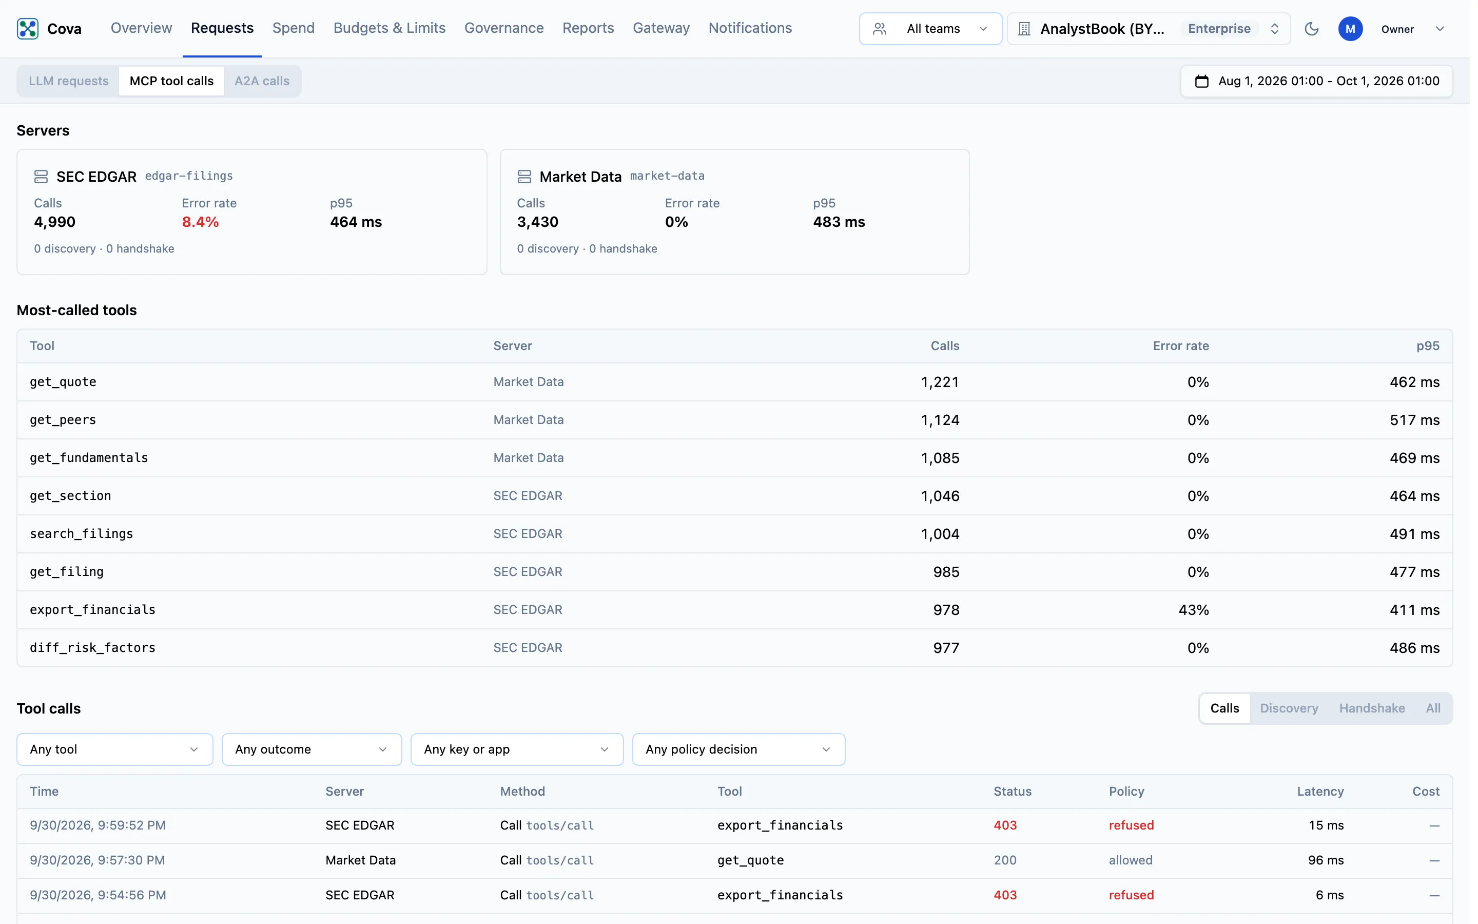Click the get_quote row in Most-called tools

coord(735,382)
